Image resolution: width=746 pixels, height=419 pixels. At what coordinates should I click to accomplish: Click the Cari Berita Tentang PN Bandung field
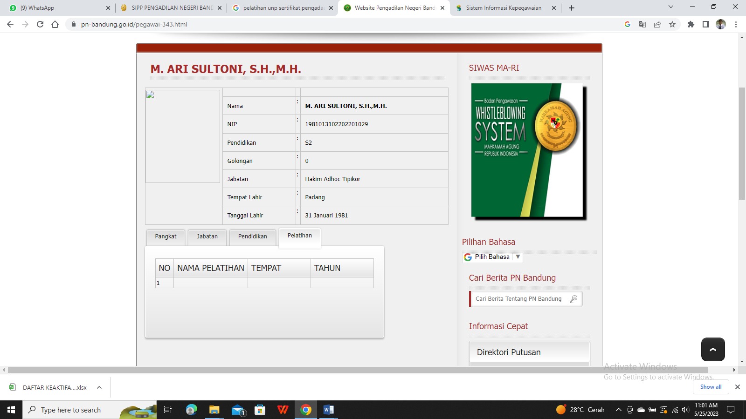click(x=518, y=299)
